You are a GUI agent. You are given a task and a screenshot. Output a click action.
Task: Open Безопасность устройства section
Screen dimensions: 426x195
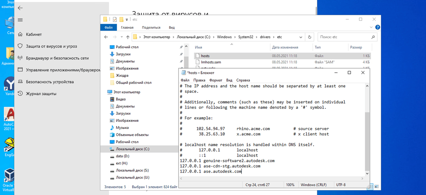[x=50, y=82]
